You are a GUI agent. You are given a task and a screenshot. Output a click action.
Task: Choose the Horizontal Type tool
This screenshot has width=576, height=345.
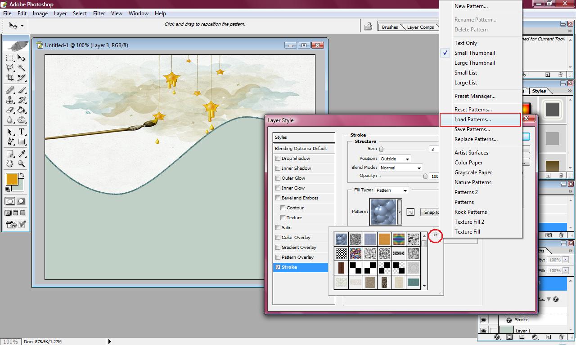point(21,132)
